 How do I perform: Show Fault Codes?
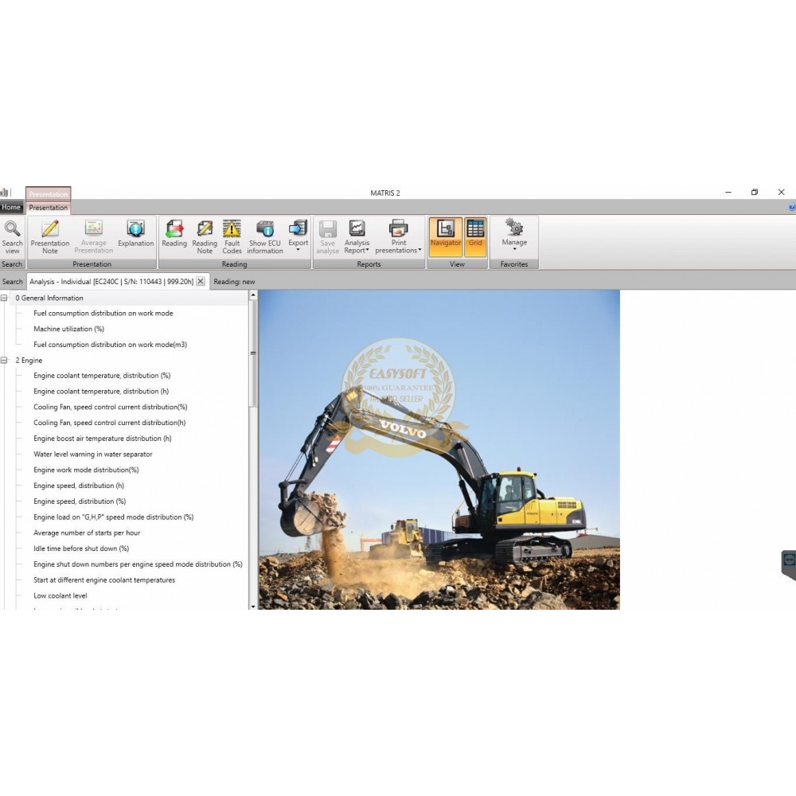[x=232, y=237]
